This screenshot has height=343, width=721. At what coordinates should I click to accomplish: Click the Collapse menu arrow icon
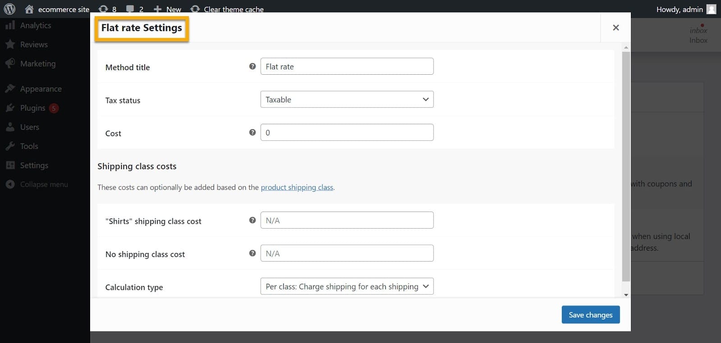pyautogui.click(x=10, y=184)
